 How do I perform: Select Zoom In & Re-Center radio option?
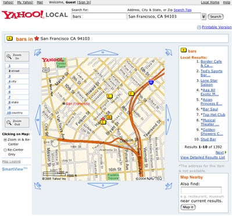tap(5, 140)
